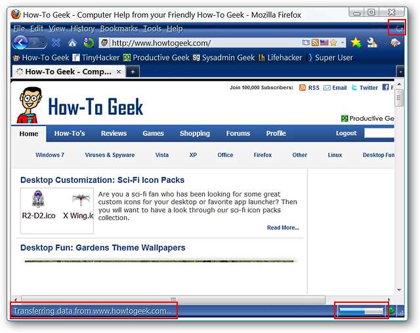Click the green Reload icon

tap(89, 43)
